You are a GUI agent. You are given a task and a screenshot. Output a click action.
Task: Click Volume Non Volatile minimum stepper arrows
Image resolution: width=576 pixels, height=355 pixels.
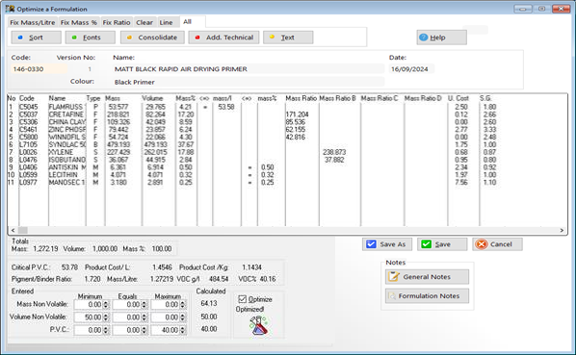[106, 317]
